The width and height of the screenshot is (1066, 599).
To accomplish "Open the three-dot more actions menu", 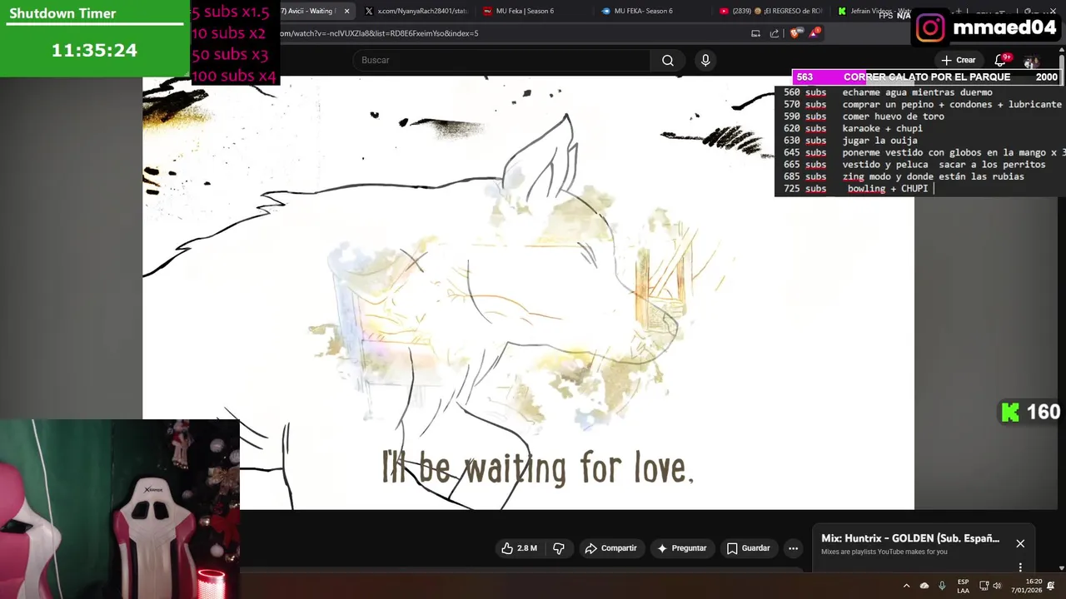I will [793, 548].
